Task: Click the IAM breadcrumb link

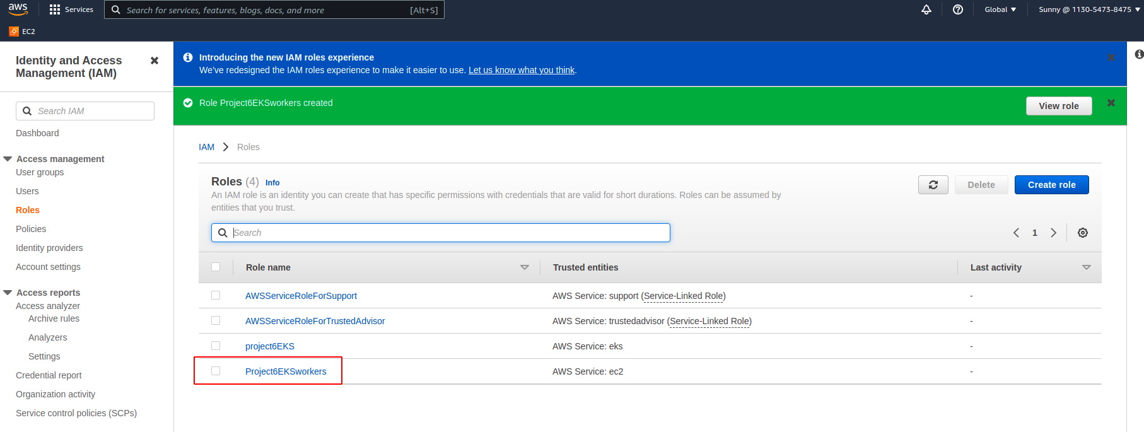Action: (x=206, y=147)
